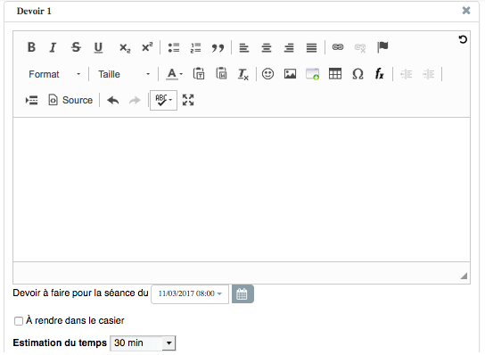
Task: Click the reset arrow at editor top right
Action: tap(463, 39)
